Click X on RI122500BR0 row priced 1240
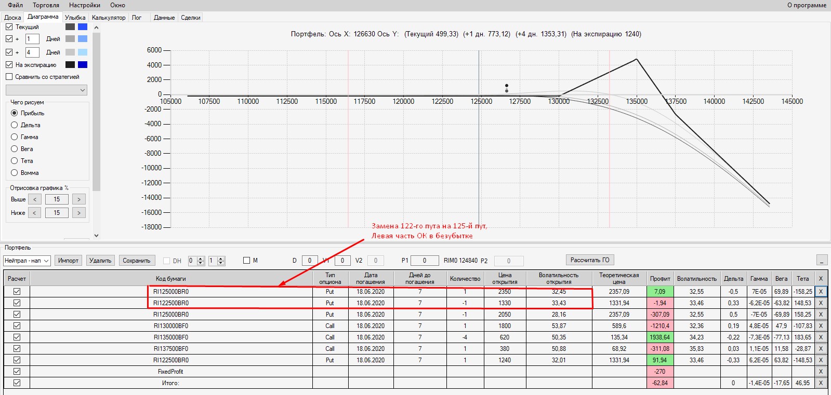The height and width of the screenshot is (395, 831). 821,360
